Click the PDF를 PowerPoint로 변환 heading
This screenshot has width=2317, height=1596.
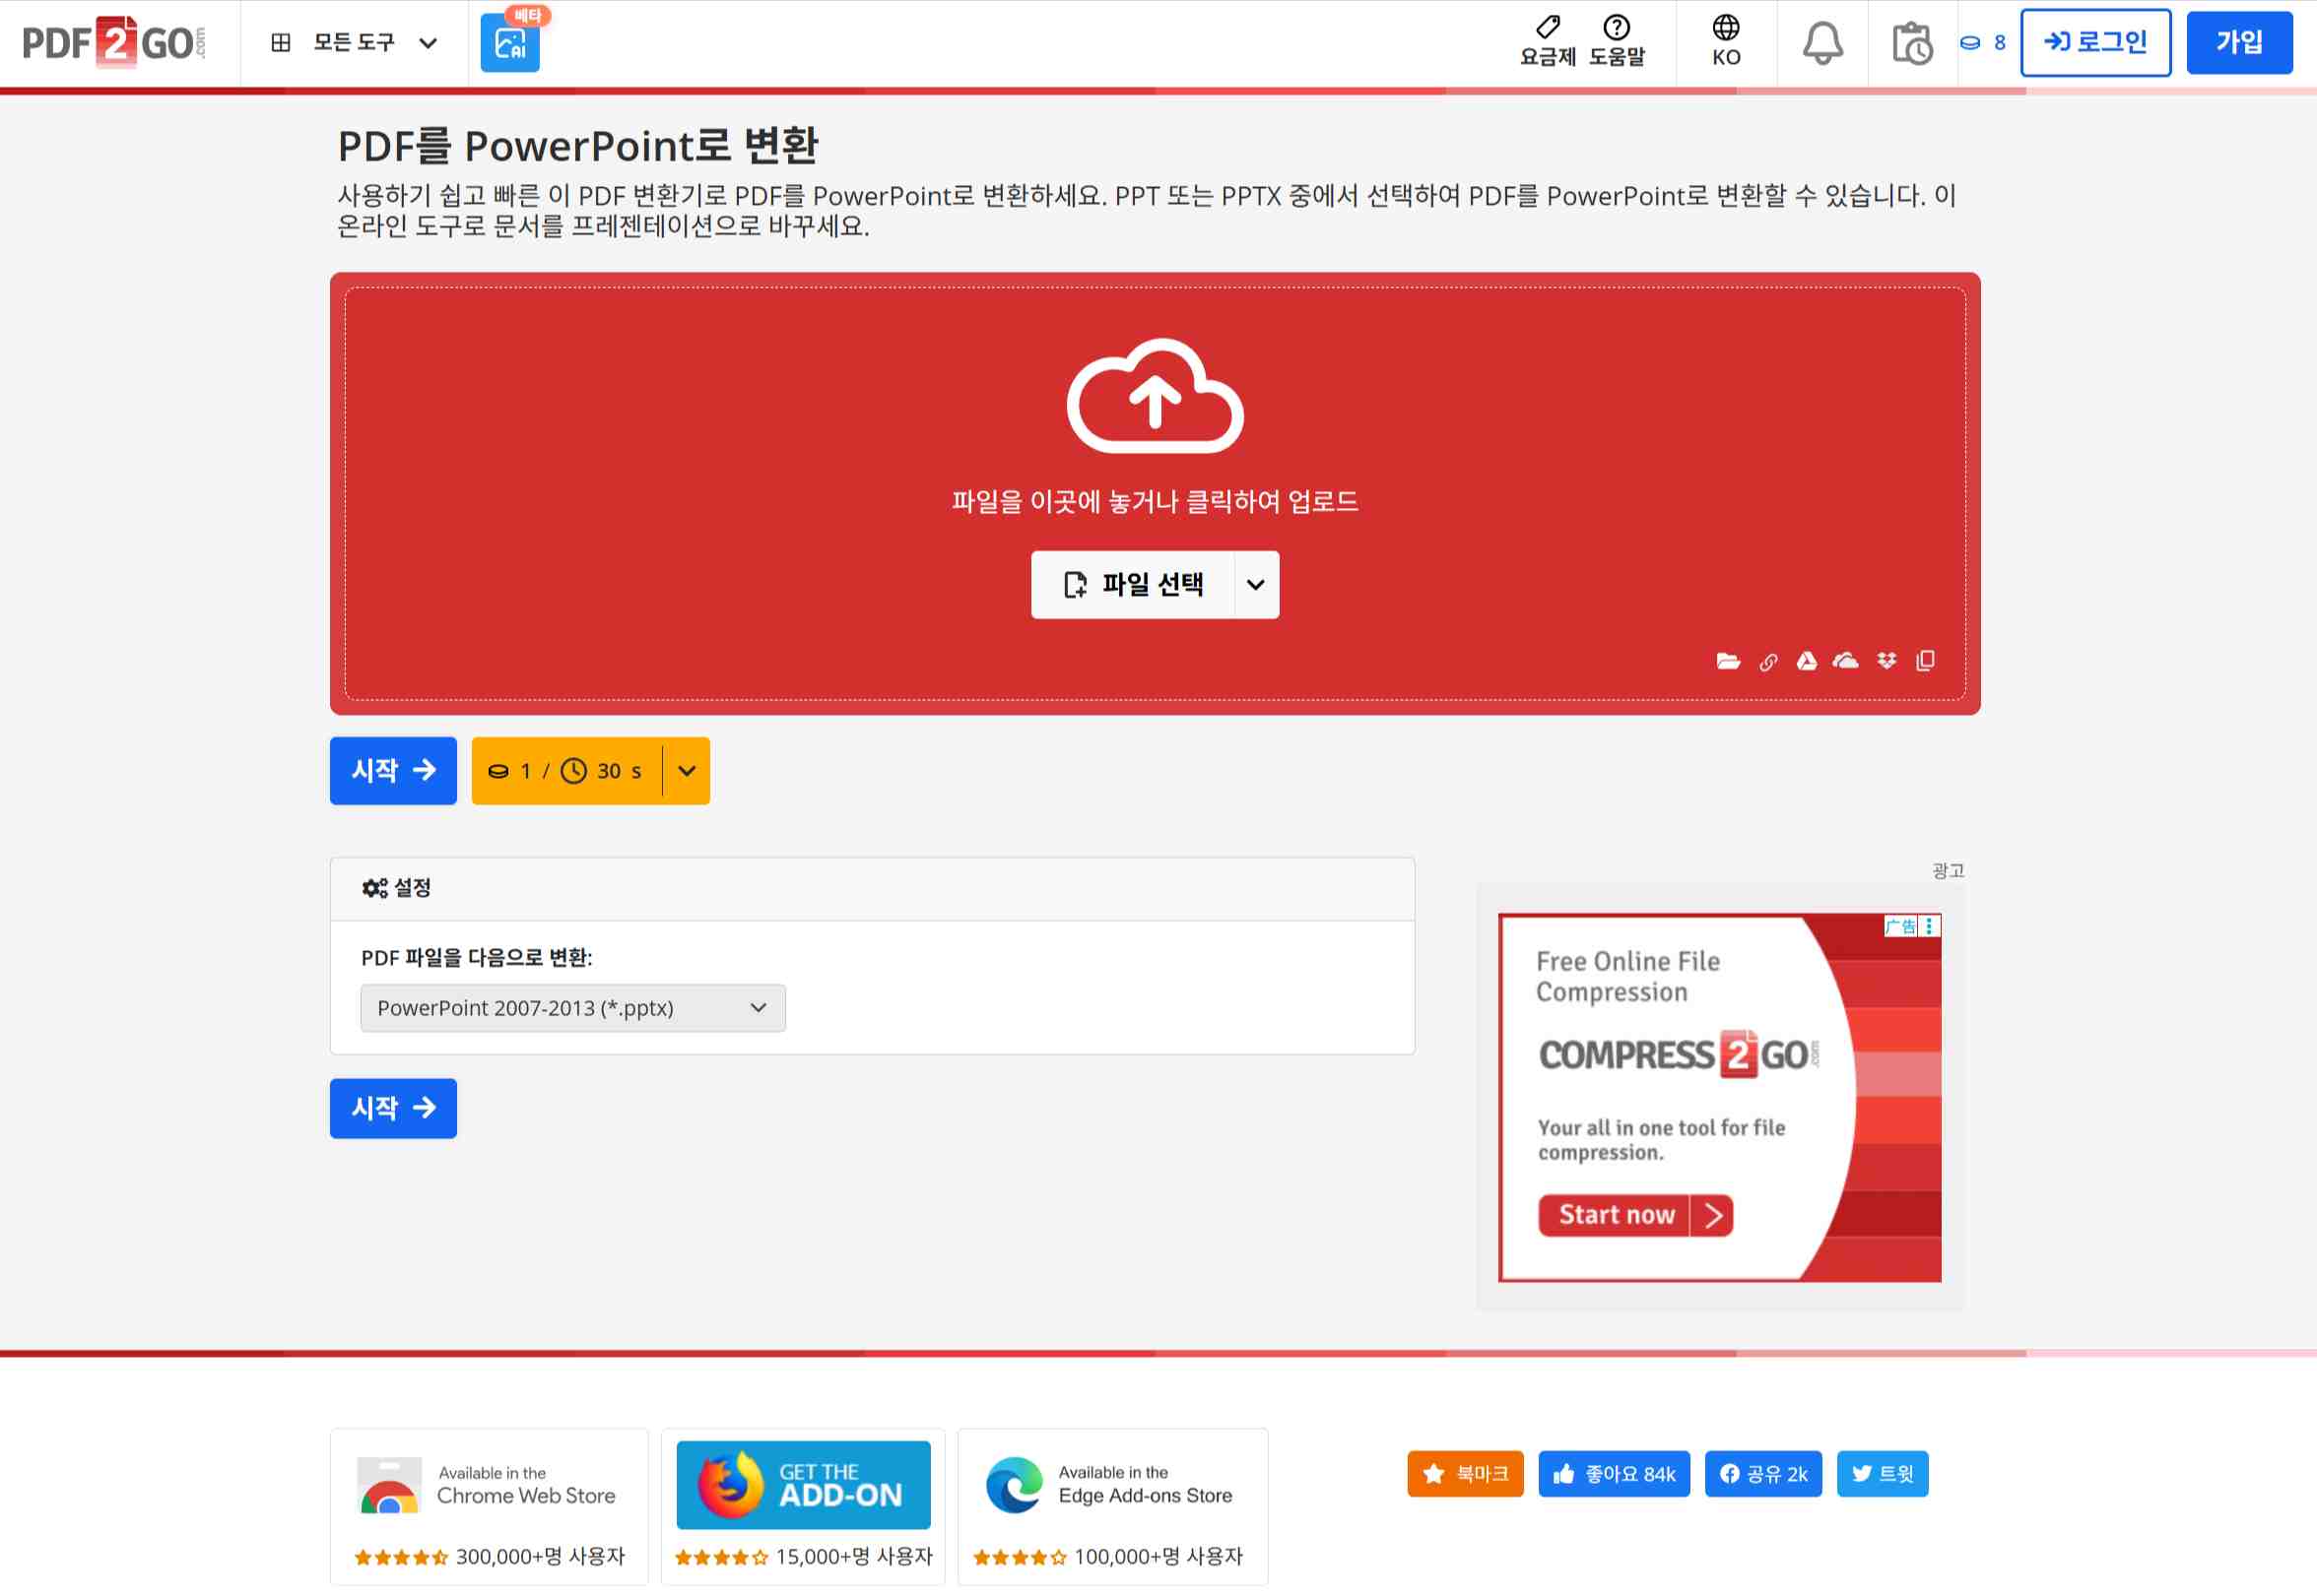[578, 146]
